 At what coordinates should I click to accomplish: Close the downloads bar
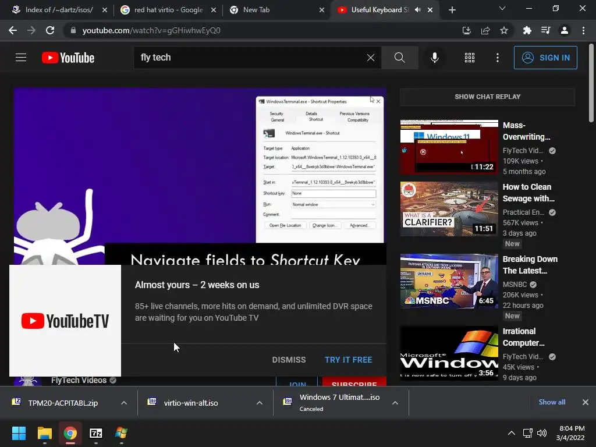pos(586,402)
